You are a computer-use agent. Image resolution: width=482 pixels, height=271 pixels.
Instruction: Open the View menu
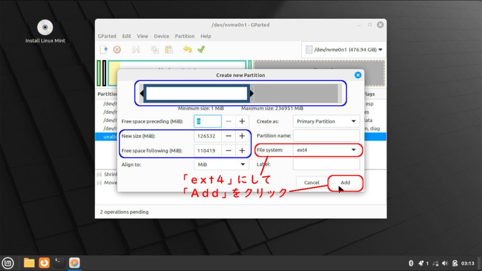pos(142,36)
